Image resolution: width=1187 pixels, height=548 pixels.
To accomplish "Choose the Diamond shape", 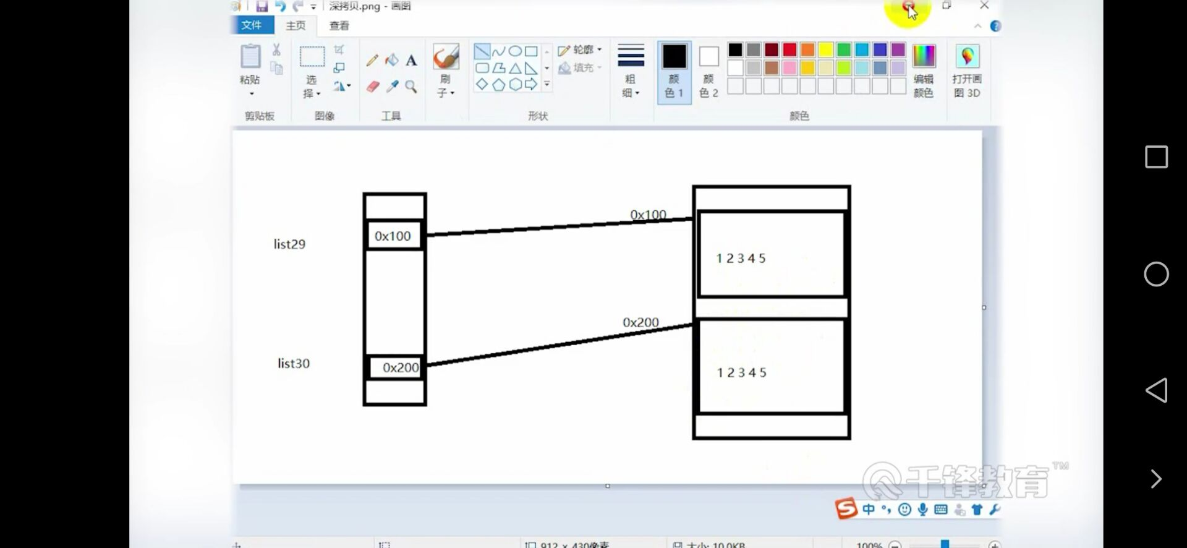I will click(x=482, y=84).
